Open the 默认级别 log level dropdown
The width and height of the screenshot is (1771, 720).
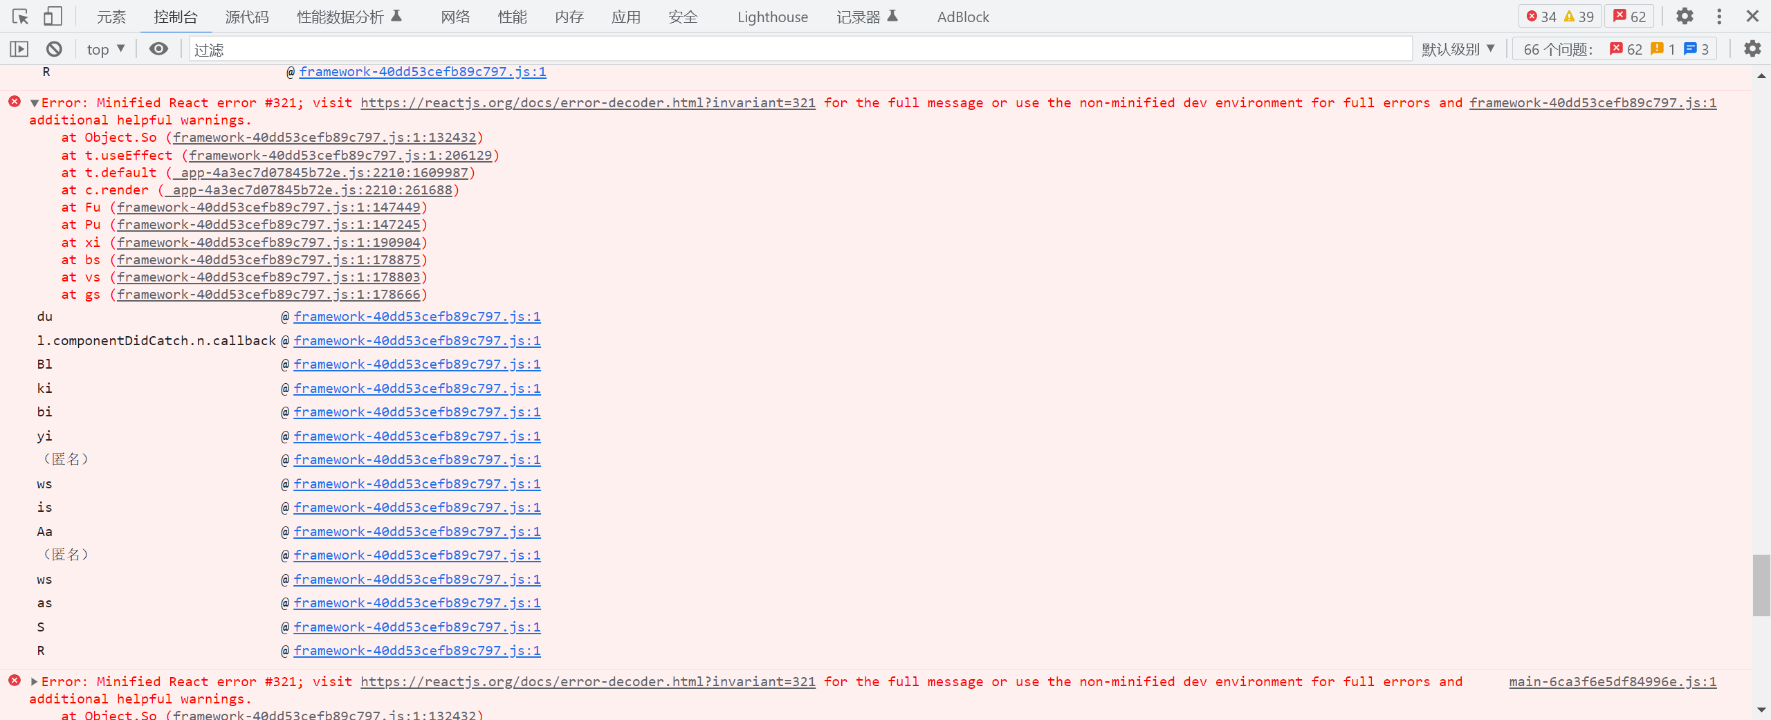1458,49
